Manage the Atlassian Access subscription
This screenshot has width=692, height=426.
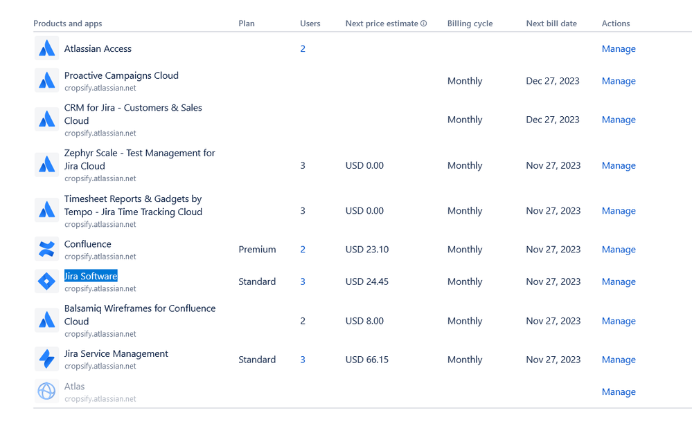(618, 48)
